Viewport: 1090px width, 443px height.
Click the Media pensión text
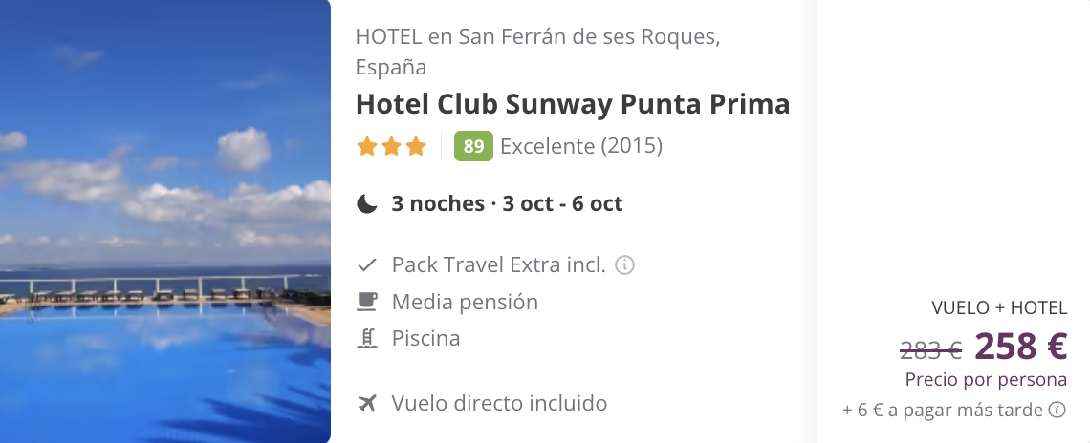465,302
